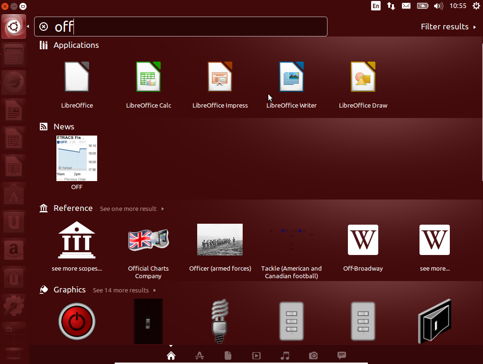This screenshot has width=483, height=364.
Task: Switch to the Home lens
Action: (171, 355)
